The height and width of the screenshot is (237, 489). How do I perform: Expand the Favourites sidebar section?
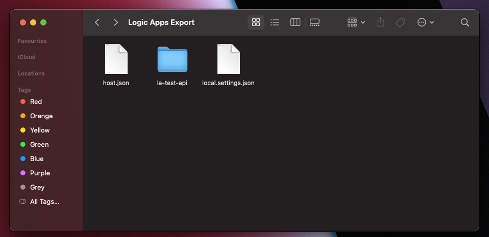point(32,41)
